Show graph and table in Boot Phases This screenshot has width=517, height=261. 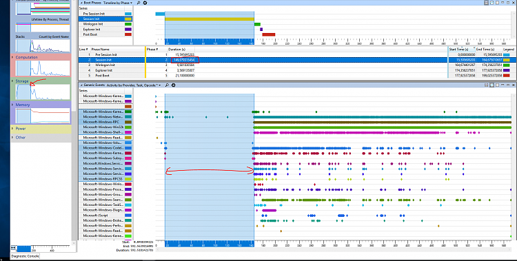[486, 3]
